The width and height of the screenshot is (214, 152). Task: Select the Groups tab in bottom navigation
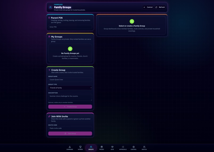tap(91, 148)
